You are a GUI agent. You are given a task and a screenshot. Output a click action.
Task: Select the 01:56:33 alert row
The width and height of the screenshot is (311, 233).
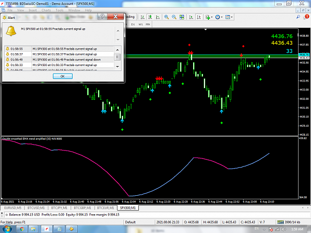[59, 65]
